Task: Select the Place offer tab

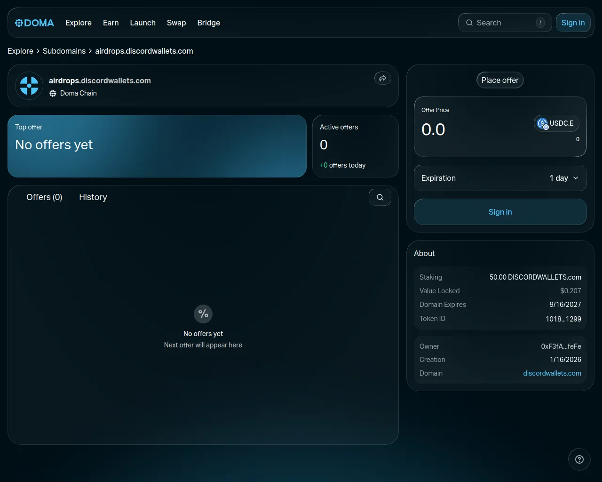Action: tap(500, 80)
